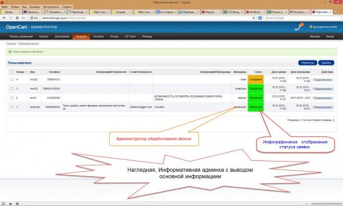Sort by the Номер column header arrow

(26, 72)
